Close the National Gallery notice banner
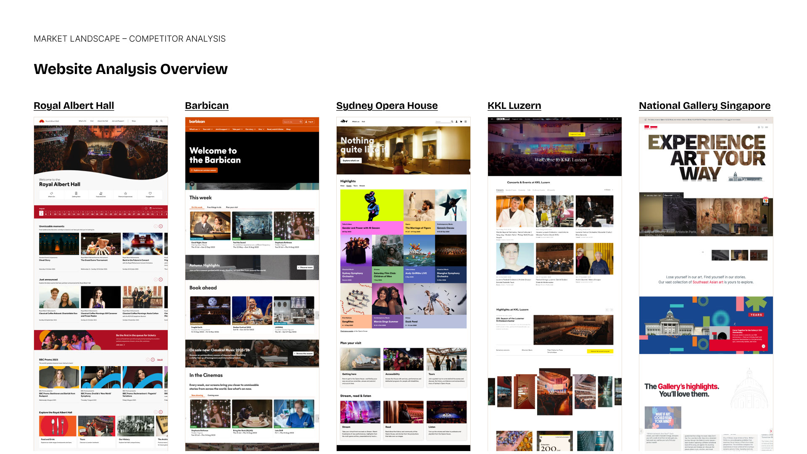 pyautogui.click(x=766, y=120)
